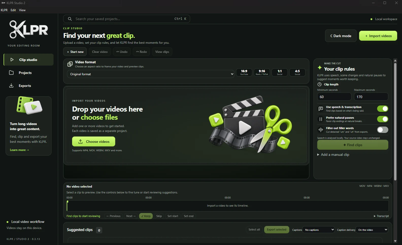Screen dimensions: 402x245
Task: Click the clapperboard and scissors illustration
Action: click(x=250, y=125)
